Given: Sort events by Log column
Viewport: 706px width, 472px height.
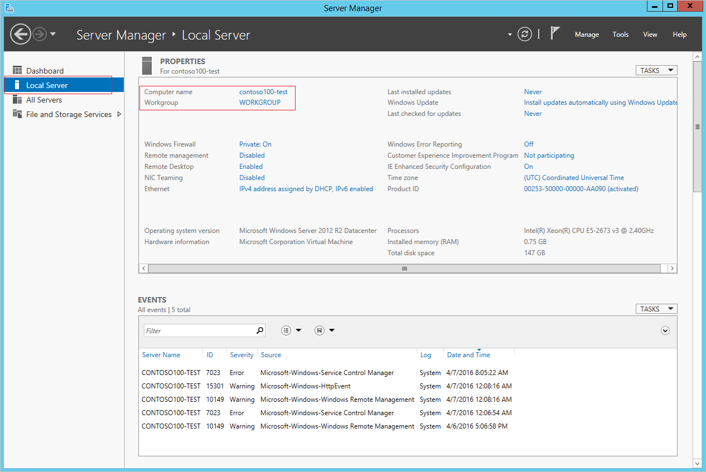Looking at the screenshot, I should 425,355.
